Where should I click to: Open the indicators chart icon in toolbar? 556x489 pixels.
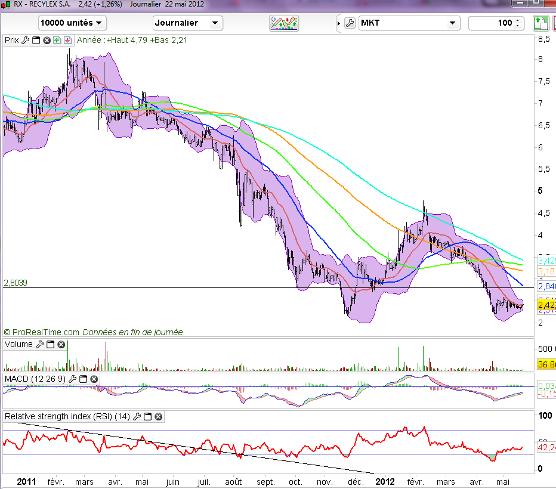[284, 23]
